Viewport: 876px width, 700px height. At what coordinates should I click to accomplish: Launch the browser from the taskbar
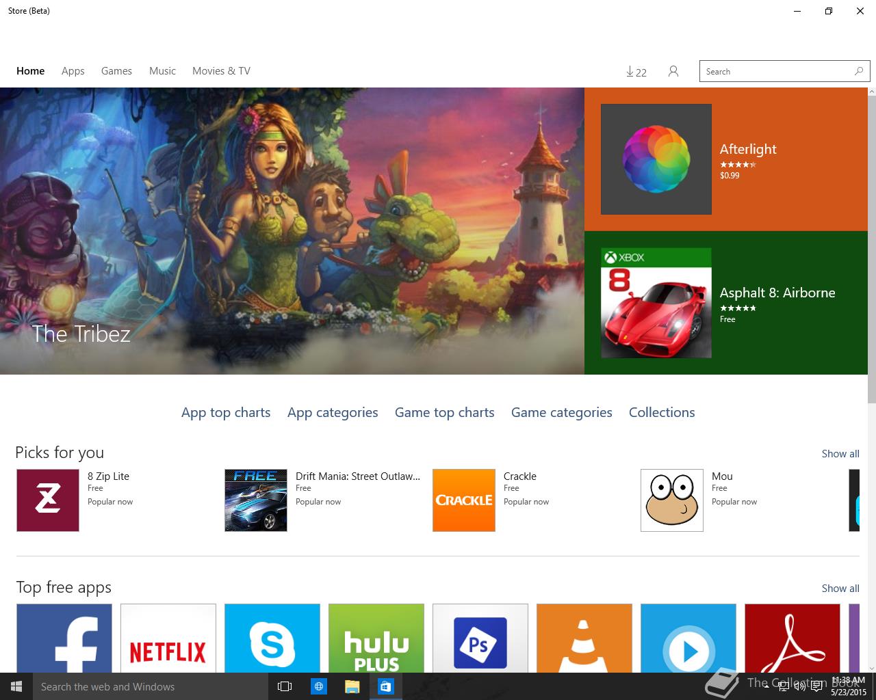(319, 686)
